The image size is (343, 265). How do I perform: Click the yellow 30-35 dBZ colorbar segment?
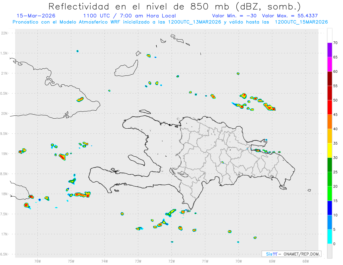330,150
